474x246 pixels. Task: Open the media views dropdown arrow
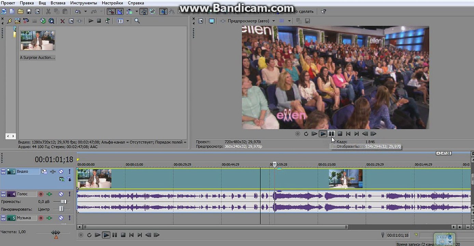[x=127, y=21]
